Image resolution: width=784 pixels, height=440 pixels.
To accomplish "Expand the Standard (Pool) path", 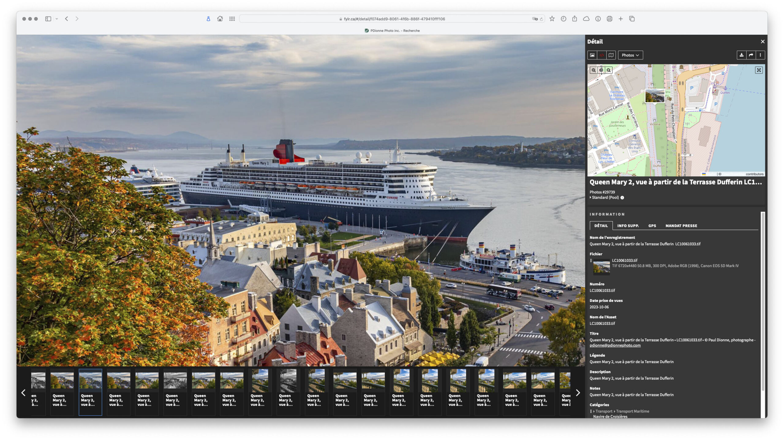I will click(x=590, y=197).
